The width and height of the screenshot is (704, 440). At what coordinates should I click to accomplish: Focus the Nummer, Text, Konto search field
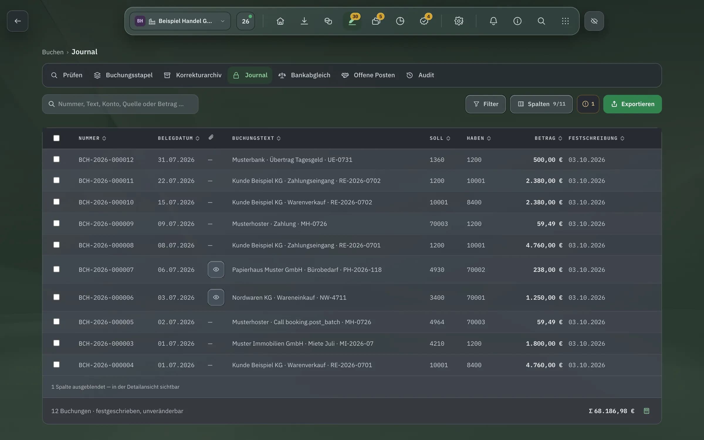(x=120, y=104)
